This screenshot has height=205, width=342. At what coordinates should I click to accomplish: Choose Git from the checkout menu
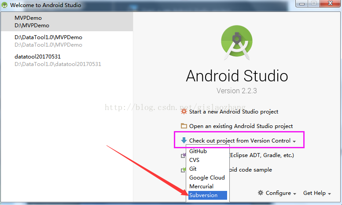pyautogui.click(x=207, y=169)
